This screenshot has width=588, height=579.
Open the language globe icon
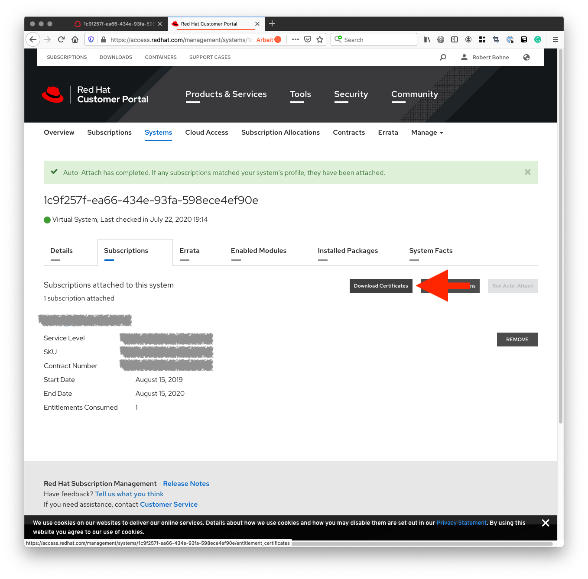coord(526,57)
